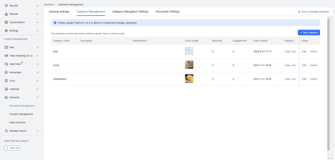Click the Video Meetings camera icon
The height and width of the screenshot is (160, 335).
tap(6, 56)
